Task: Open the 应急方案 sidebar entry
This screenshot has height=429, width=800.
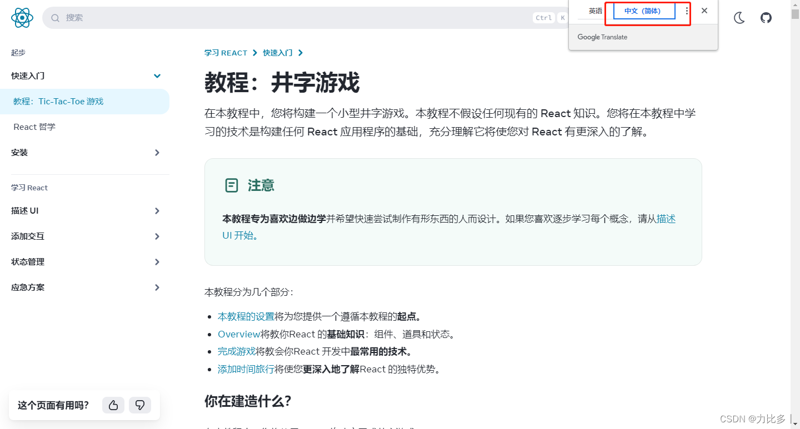Action: [84, 287]
